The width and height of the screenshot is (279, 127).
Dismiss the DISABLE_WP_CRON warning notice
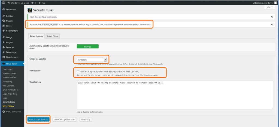click(x=272, y=24)
